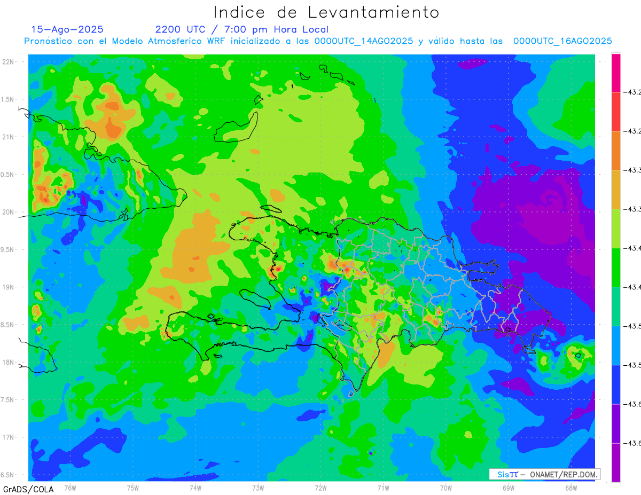Image resolution: width=641 pixels, height=495 pixels.
Task: Click the "70W" longitude label
Action: coord(446,488)
